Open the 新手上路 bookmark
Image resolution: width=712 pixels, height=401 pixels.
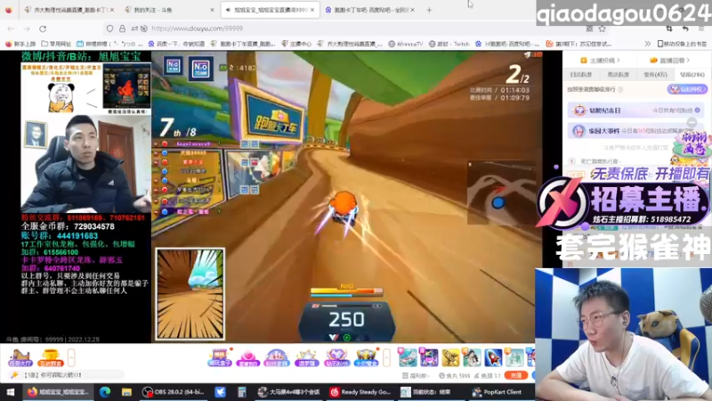20,44
